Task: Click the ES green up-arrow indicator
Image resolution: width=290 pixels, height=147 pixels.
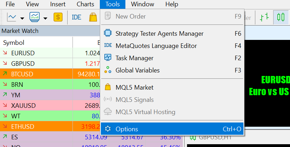Action: coord(5,136)
